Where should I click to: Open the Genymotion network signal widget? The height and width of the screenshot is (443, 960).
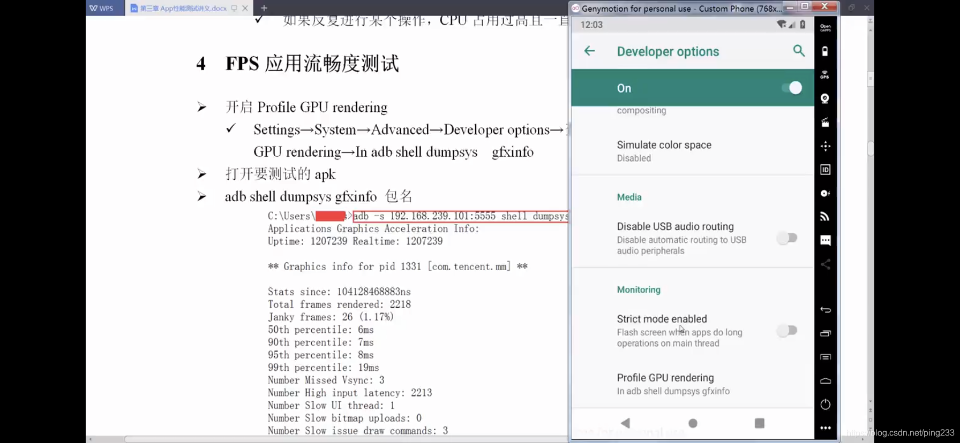click(825, 217)
